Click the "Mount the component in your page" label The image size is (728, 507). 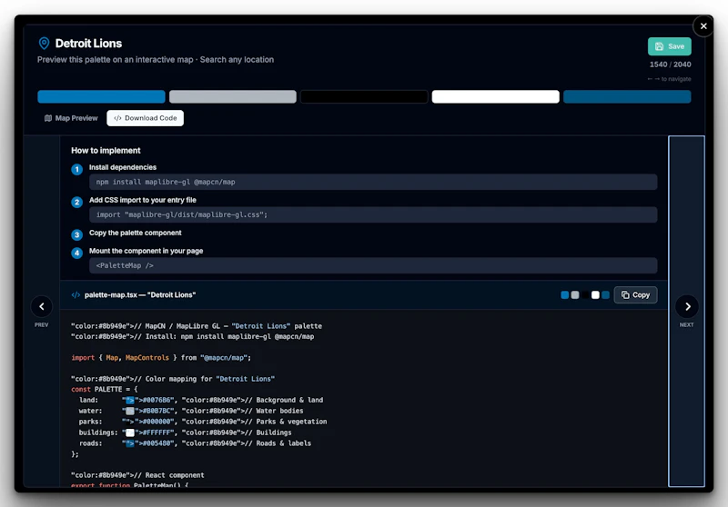146,251
